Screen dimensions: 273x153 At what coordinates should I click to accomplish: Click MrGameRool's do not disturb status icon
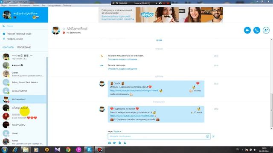[x=64, y=33]
